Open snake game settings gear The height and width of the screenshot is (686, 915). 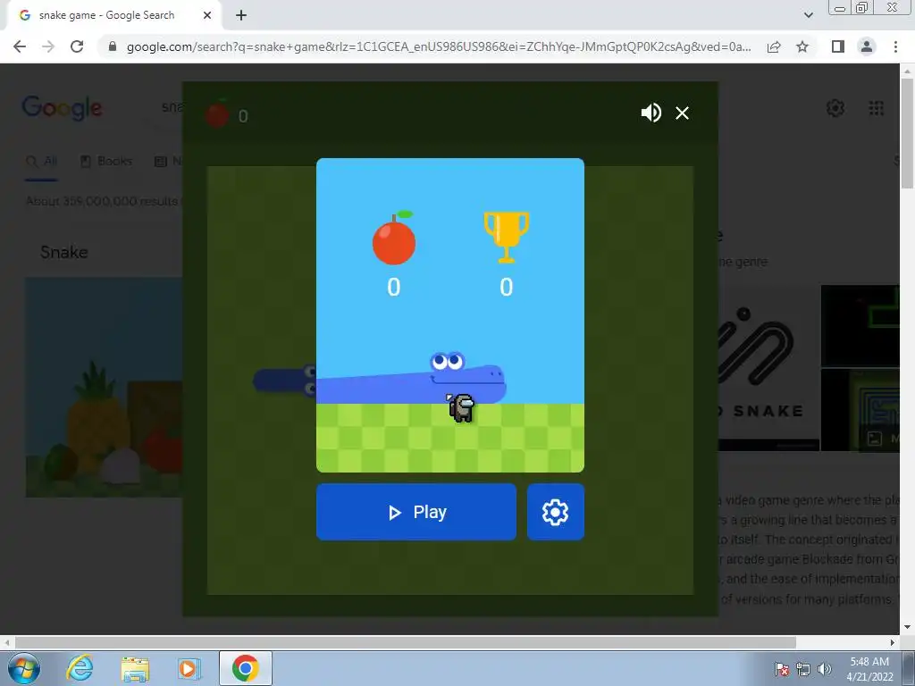click(555, 512)
